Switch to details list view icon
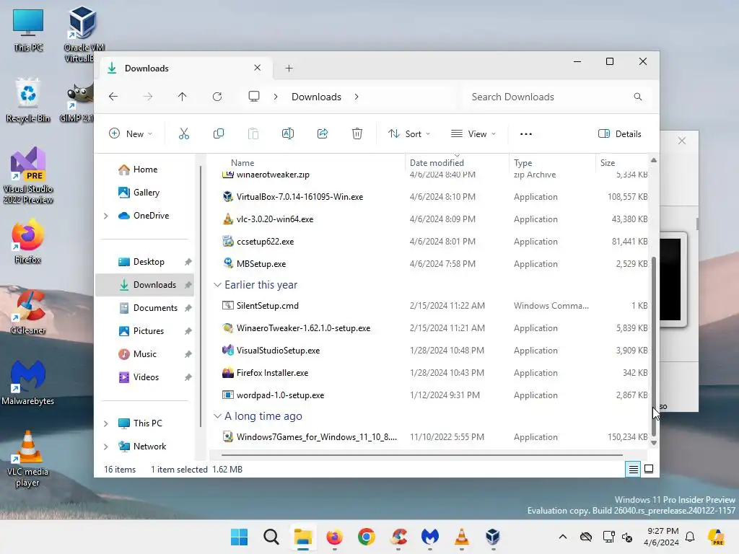The height and width of the screenshot is (554, 739). 633,469
